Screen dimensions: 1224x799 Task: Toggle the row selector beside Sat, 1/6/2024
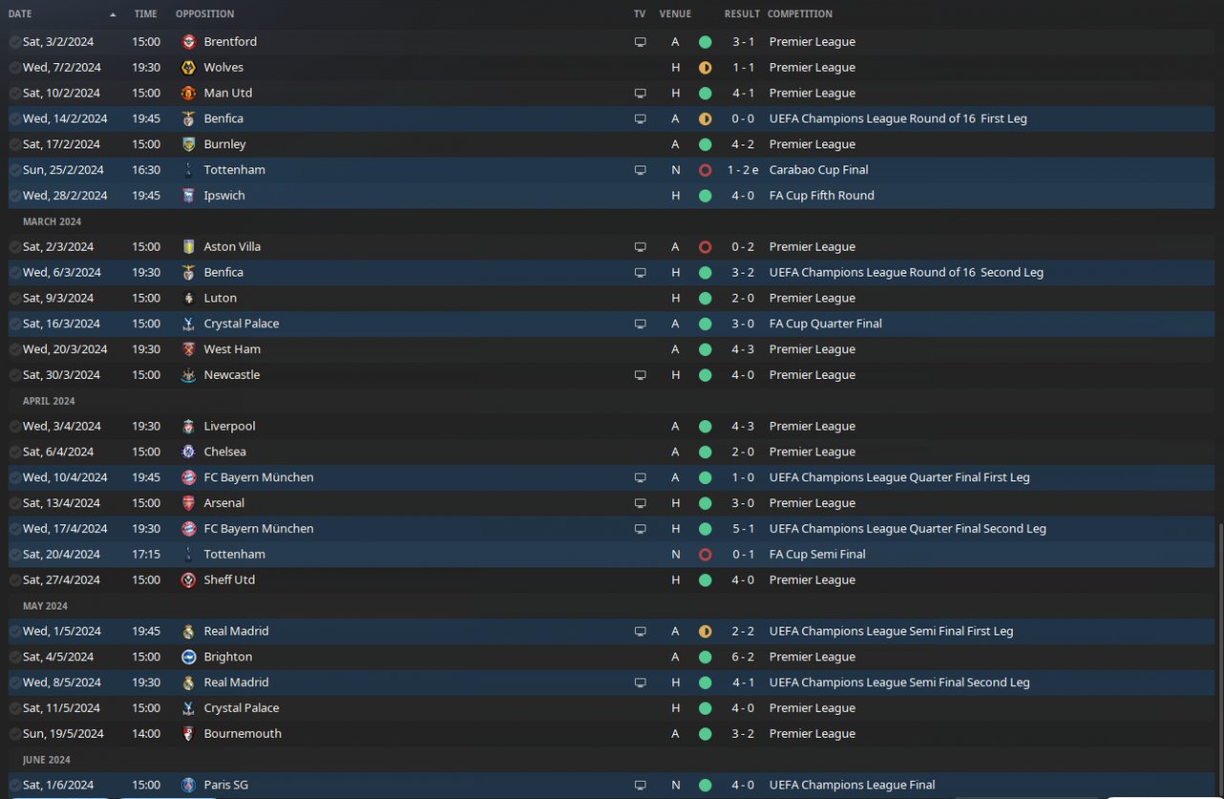pyautogui.click(x=14, y=785)
